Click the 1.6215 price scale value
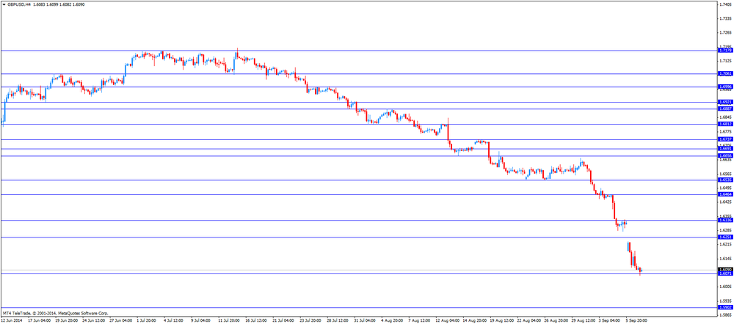The height and width of the screenshot is (324, 734). 726,245
